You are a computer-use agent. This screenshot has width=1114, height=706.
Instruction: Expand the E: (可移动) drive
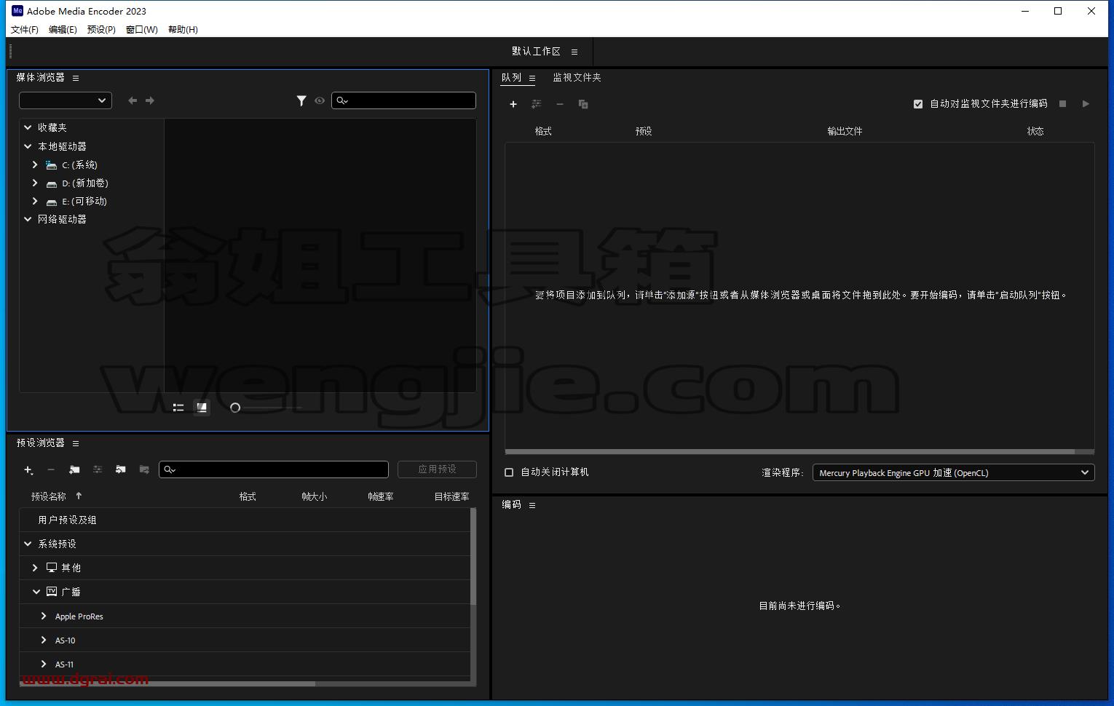(35, 201)
